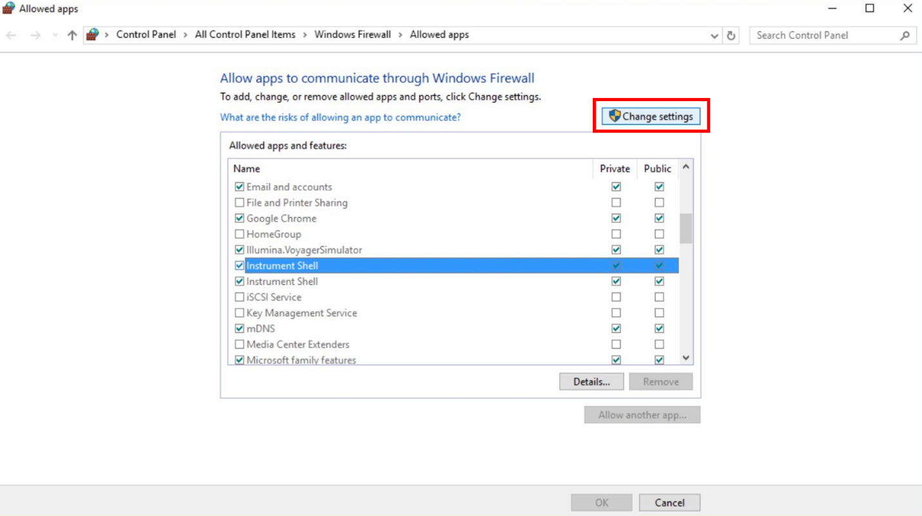
Task: Expand chevron after Control Panel breadcrumb
Action: (186, 35)
